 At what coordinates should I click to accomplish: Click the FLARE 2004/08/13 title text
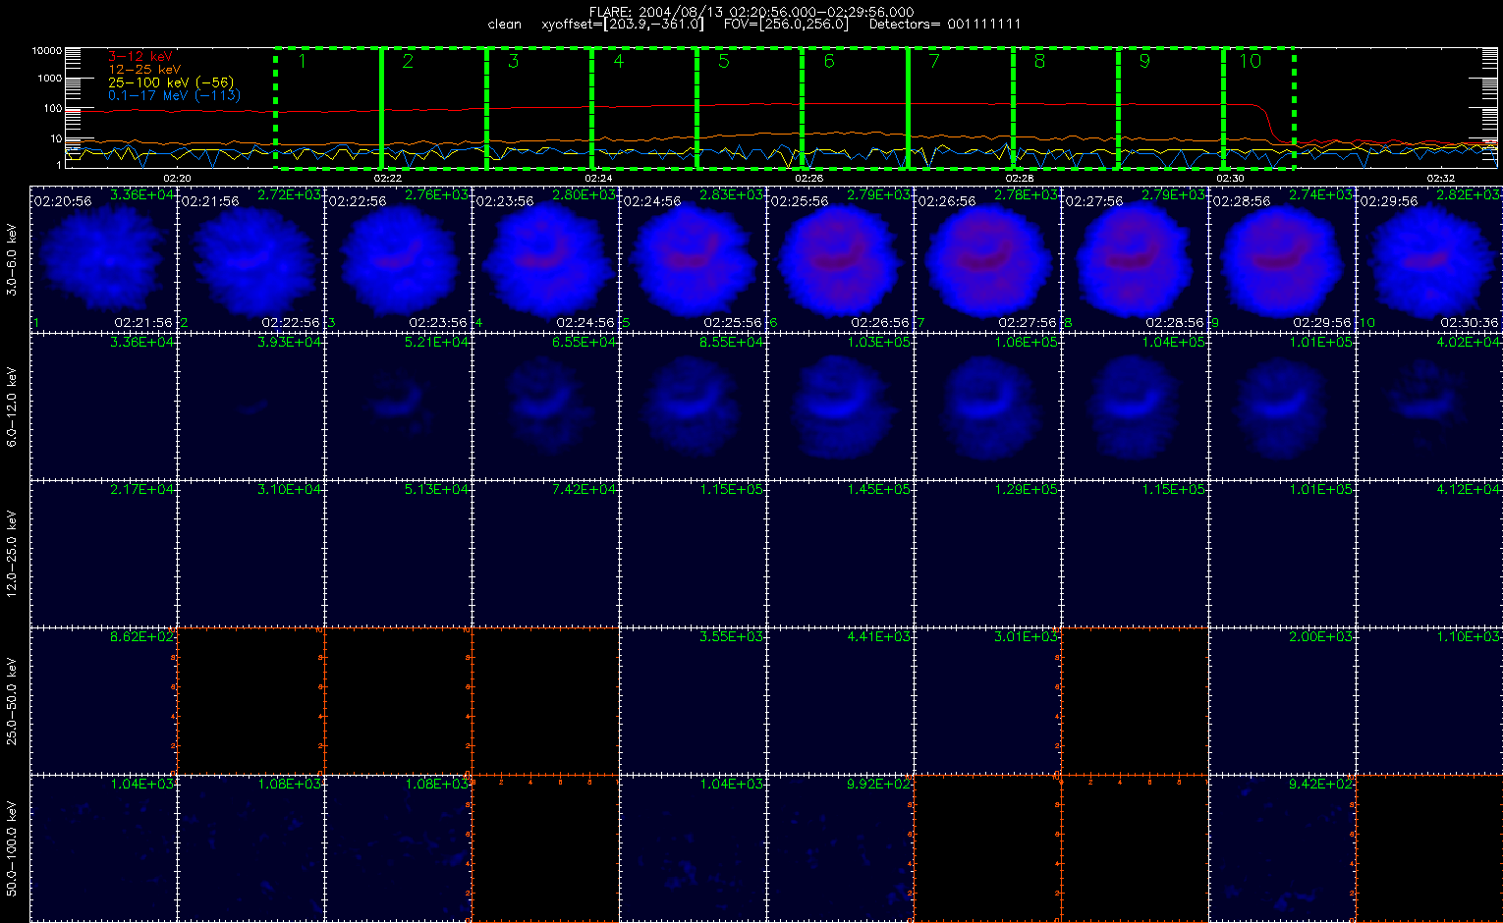751,12
